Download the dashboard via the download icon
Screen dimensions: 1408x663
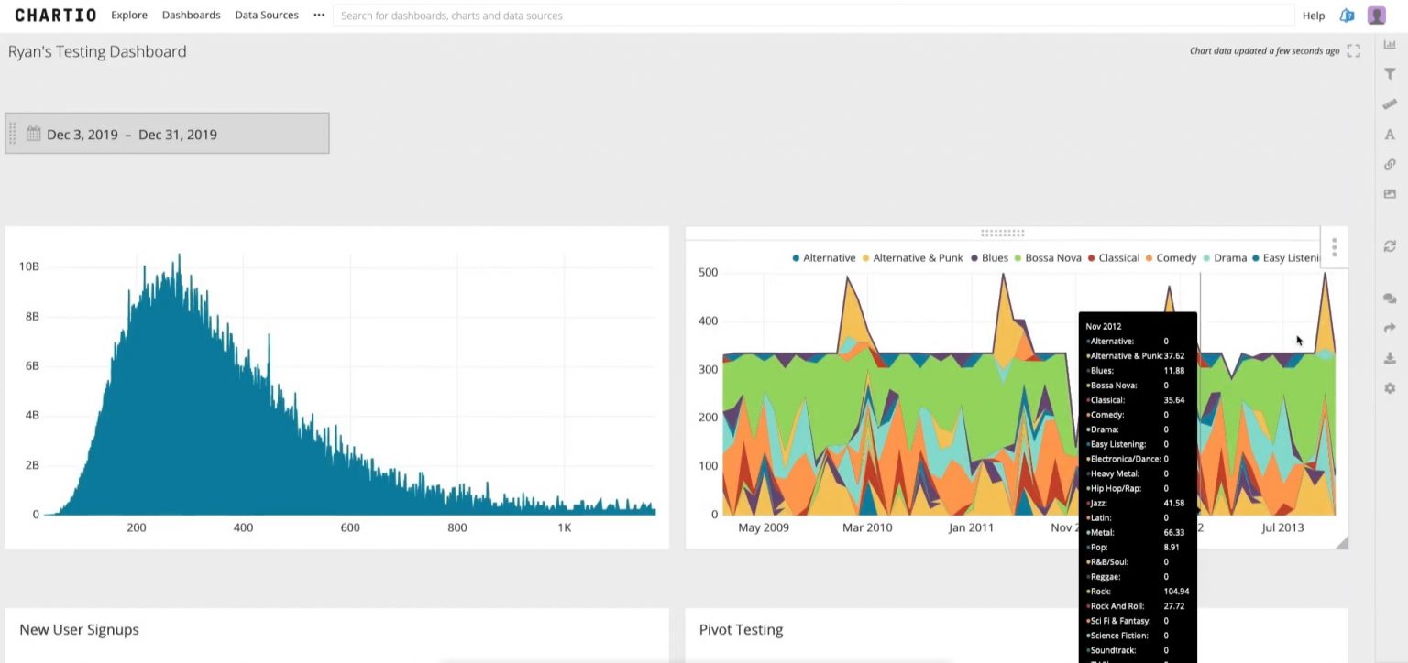(x=1390, y=357)
